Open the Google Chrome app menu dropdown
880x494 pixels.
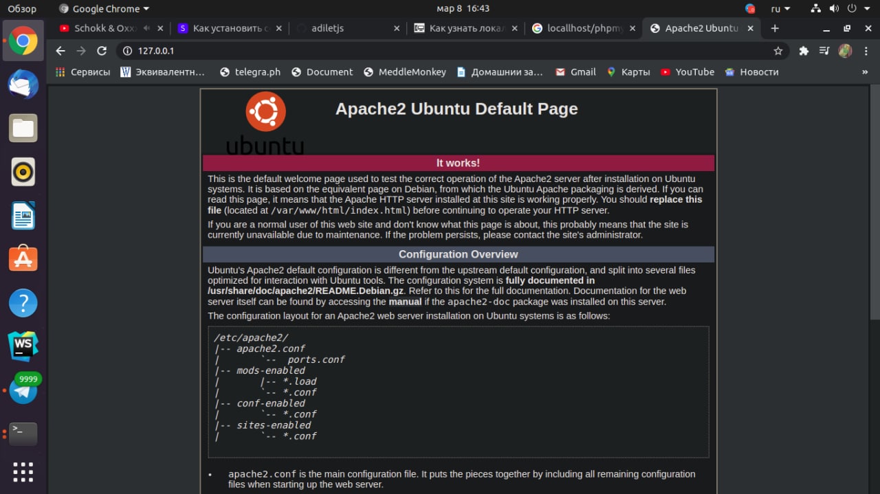pos(104,9)
